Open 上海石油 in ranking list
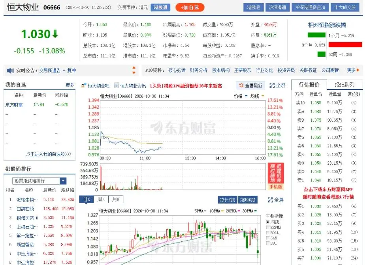This screenshot has height=265, width=365. point(27,227)
